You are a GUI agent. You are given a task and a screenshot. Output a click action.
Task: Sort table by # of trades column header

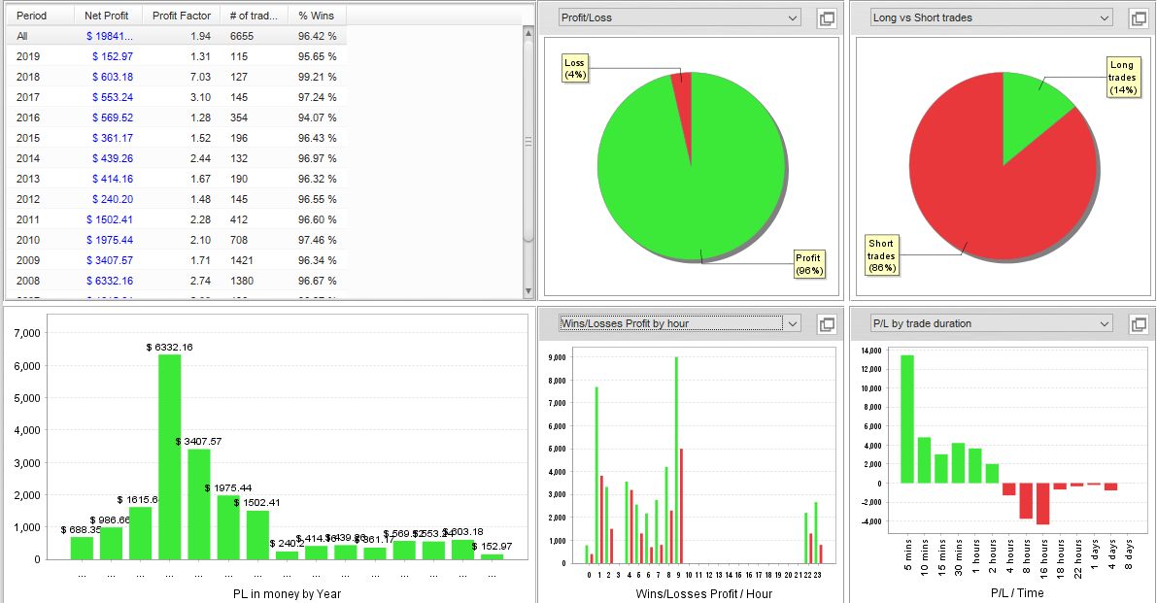254,16
